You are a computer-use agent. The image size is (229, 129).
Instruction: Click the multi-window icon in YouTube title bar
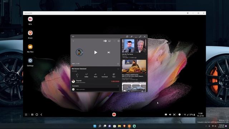pos(127,37)
